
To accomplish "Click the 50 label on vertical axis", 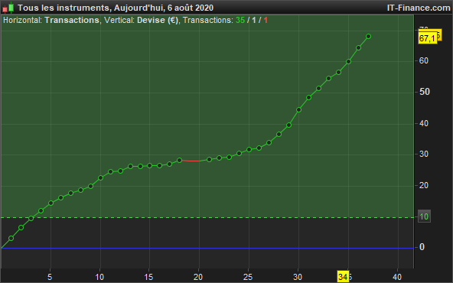I will pos(424,92).
